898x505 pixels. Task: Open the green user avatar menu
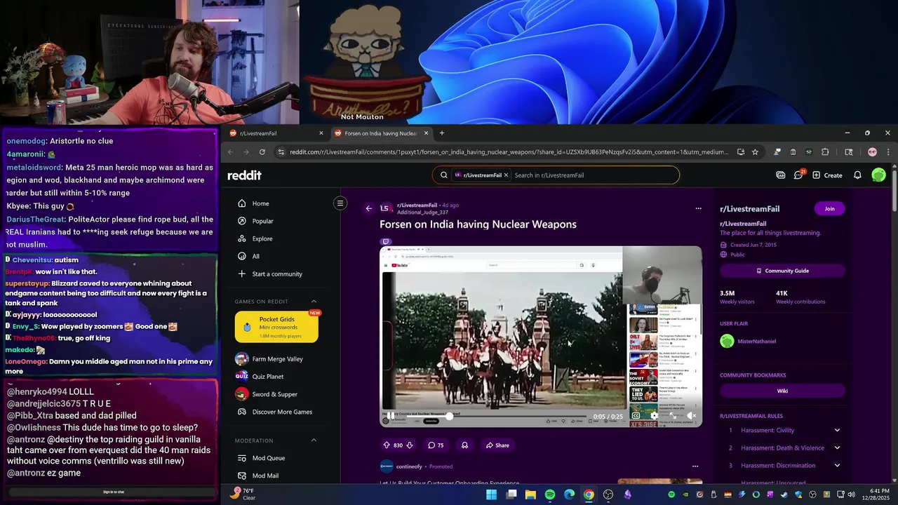pyautogui.click(x=878, y=175)
